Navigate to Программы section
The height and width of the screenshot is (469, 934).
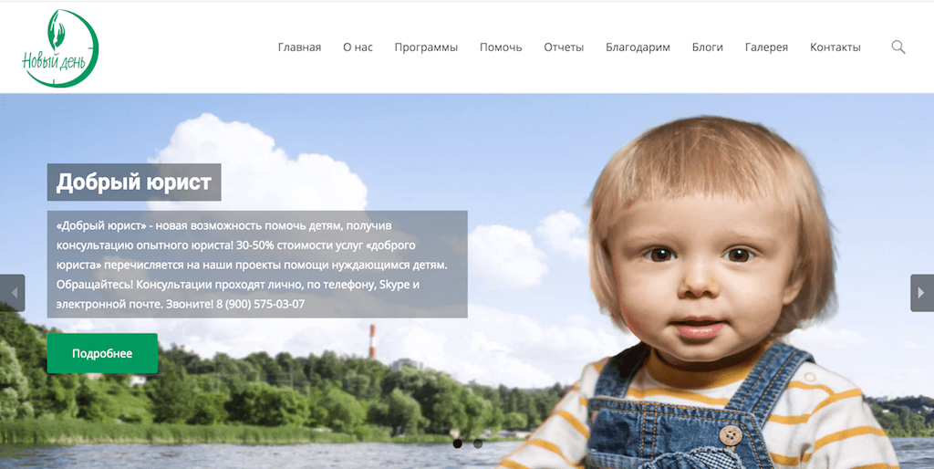[x=426, y=47]
